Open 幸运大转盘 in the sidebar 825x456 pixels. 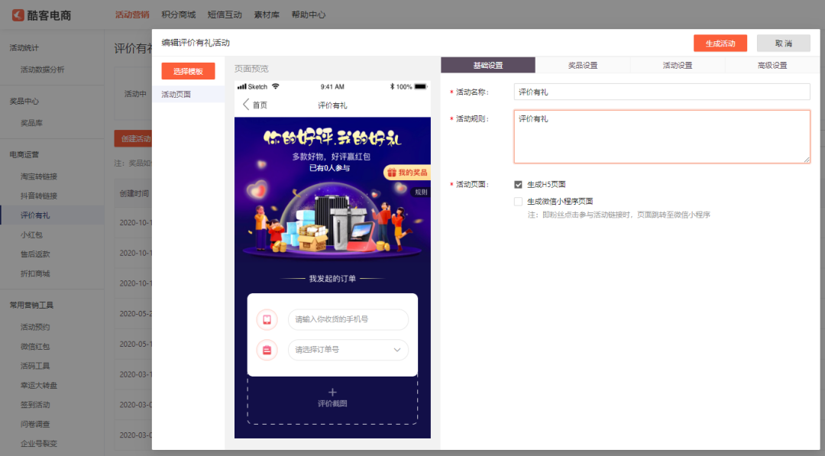(x=38, y=385)
